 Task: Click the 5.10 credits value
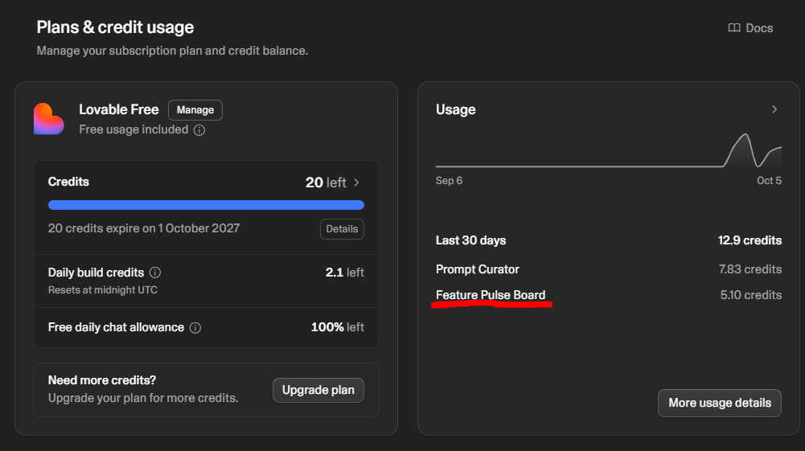(750, 295)
